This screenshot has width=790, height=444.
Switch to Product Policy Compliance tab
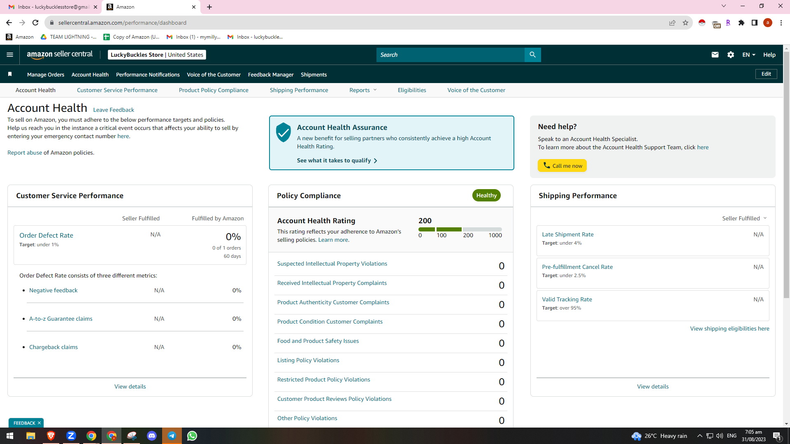[214, 90]
